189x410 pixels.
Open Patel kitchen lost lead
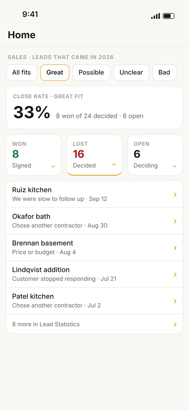tap(94, 301)
